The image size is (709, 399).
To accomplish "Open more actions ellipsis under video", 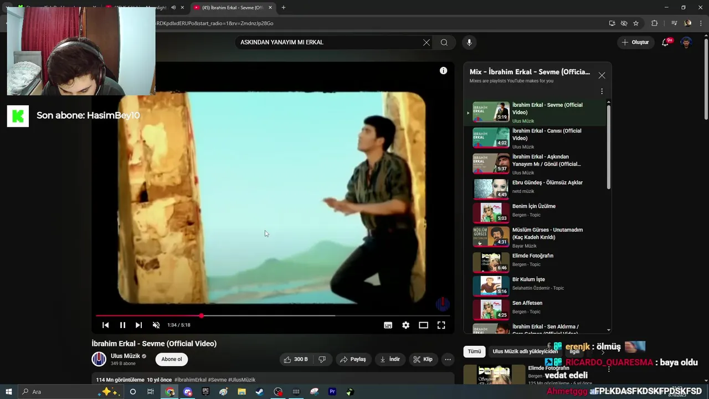I will point(448,359).
